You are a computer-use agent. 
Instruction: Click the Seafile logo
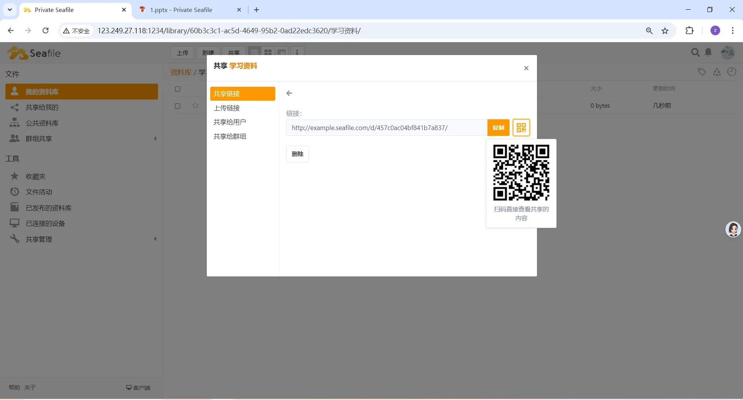(34, 53)
